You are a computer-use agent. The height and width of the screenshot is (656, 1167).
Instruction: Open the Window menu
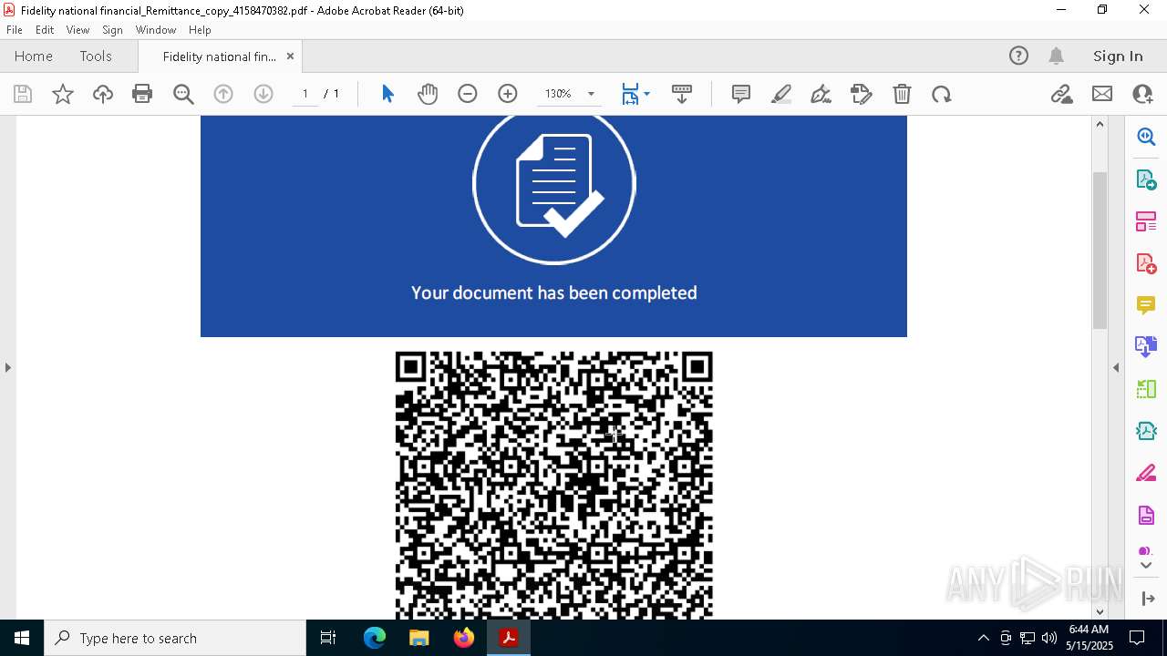156,30
